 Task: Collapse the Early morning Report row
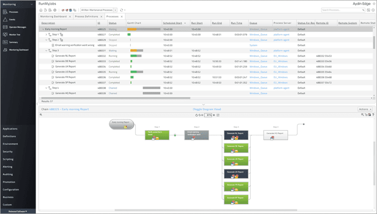(x=42, y=29)
